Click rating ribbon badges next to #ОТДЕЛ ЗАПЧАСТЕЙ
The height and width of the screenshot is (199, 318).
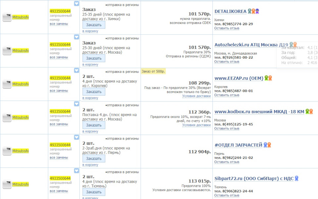267,145
